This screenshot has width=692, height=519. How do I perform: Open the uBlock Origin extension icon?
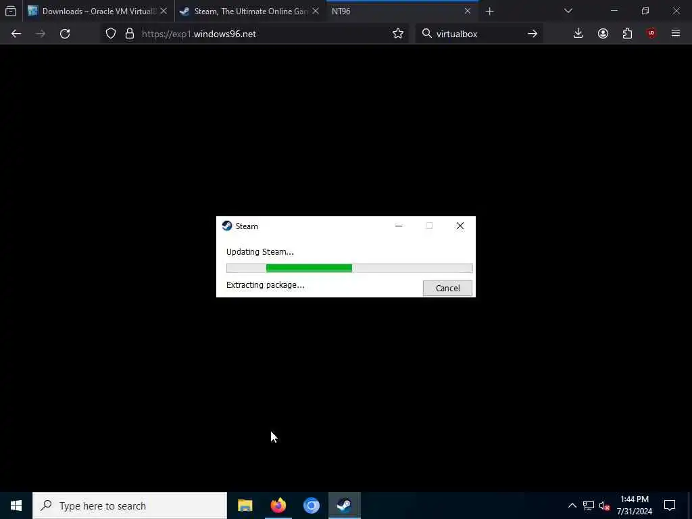651,34
